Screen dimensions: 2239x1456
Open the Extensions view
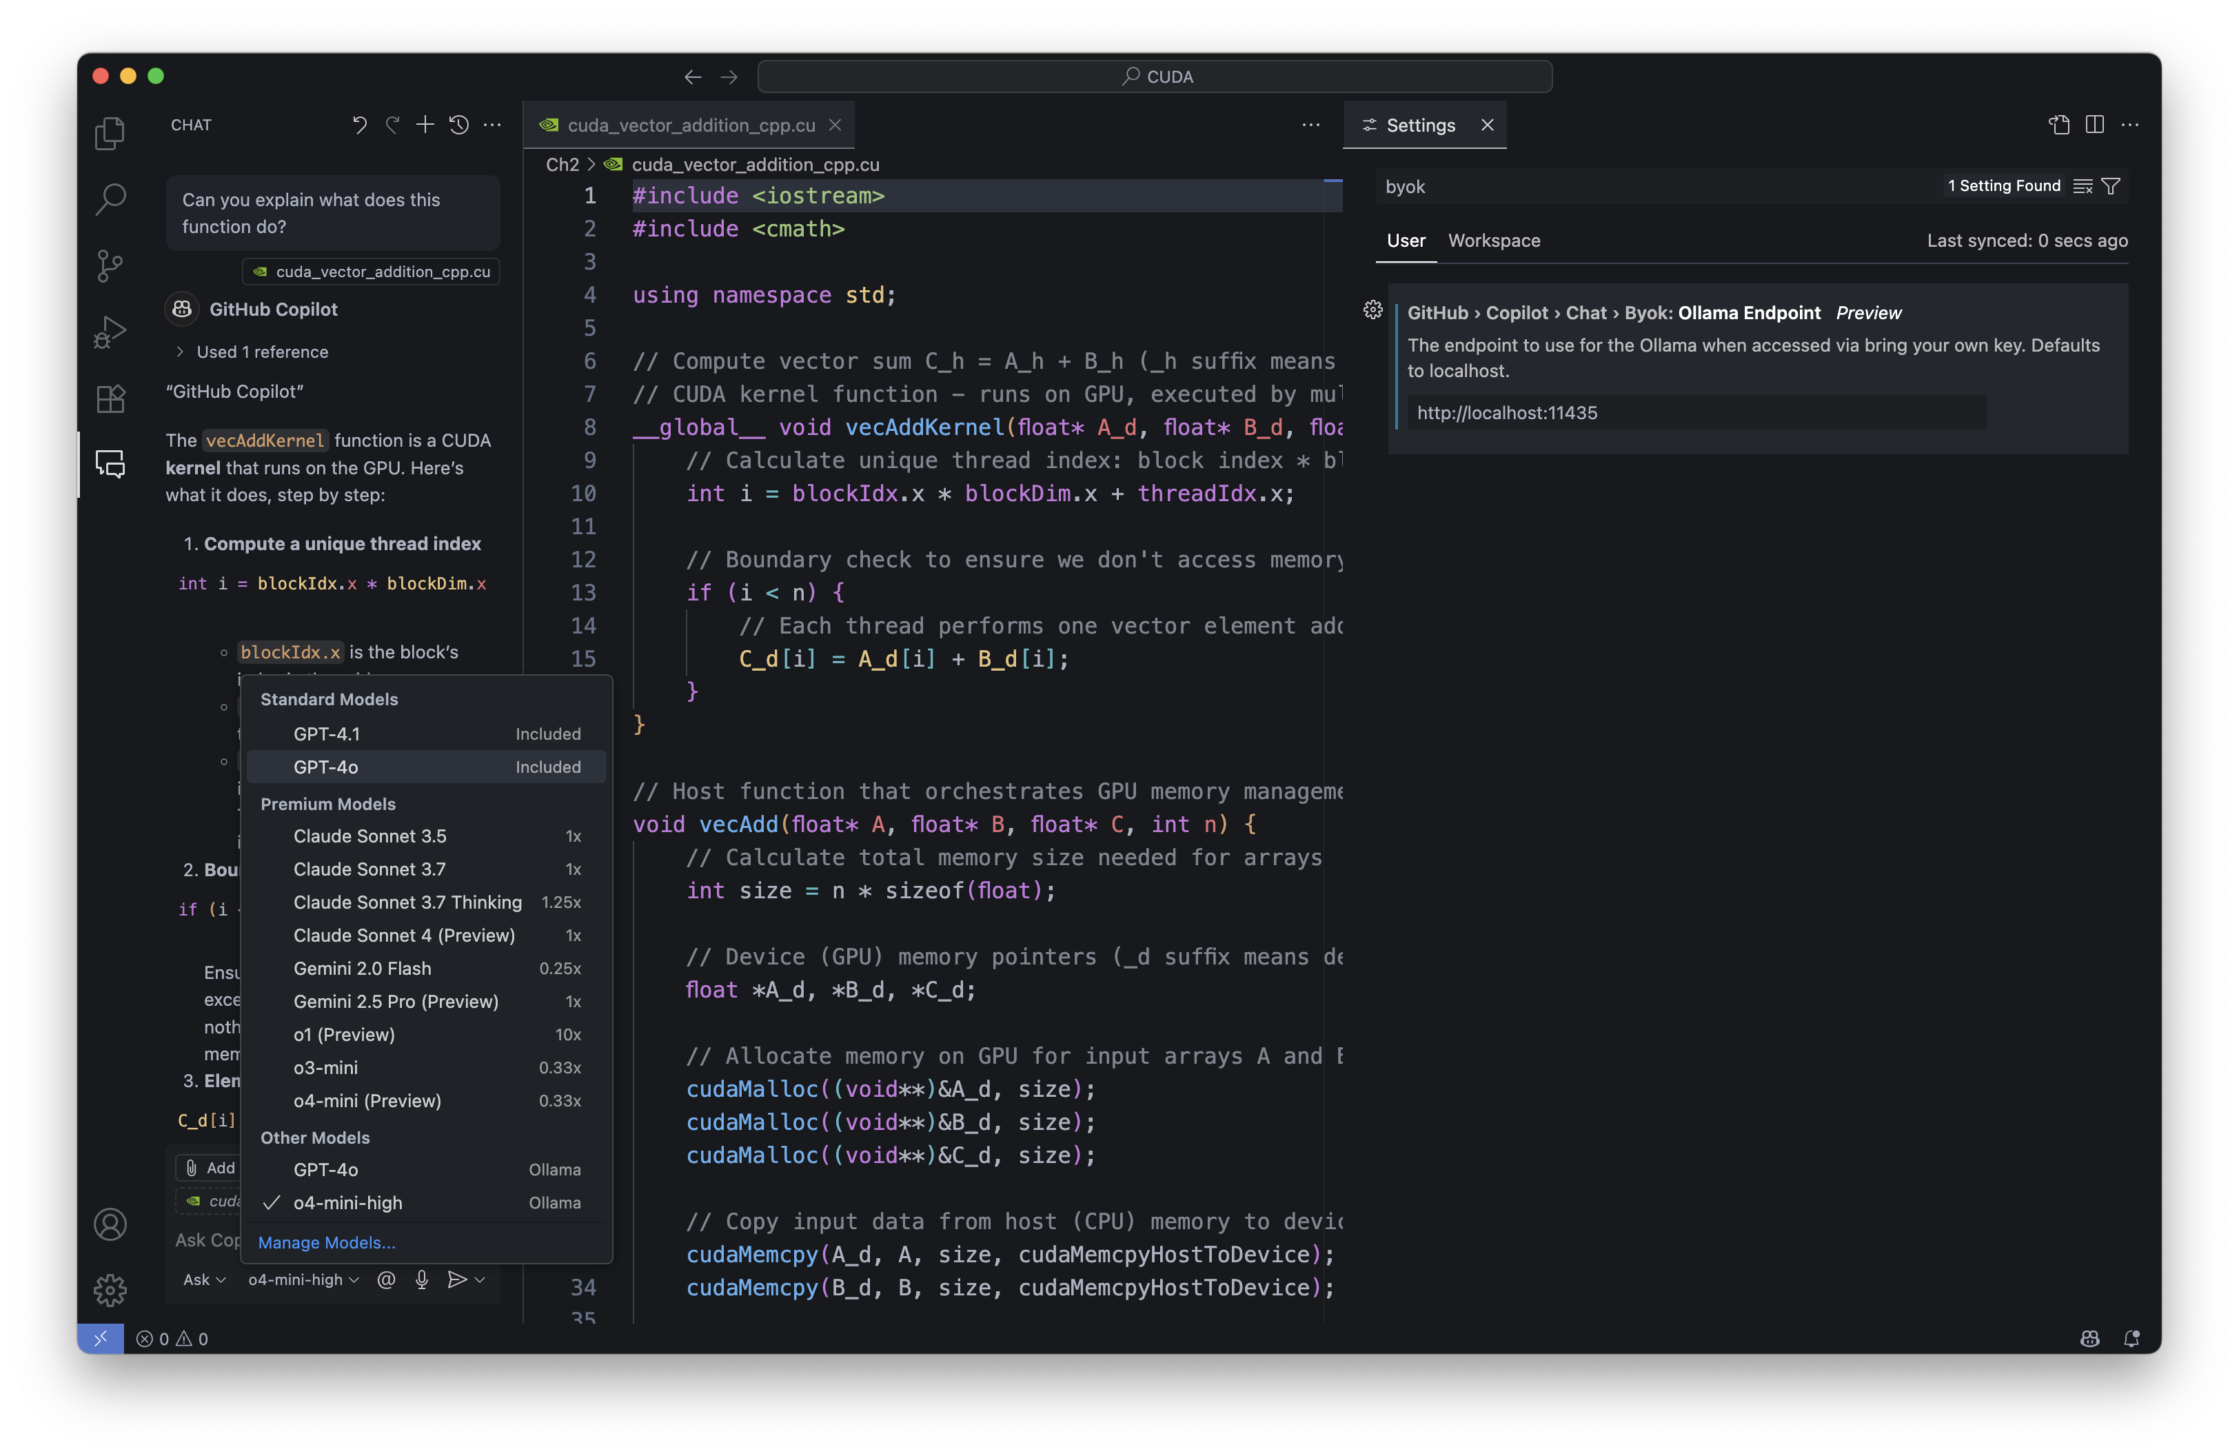pos(110,398)
